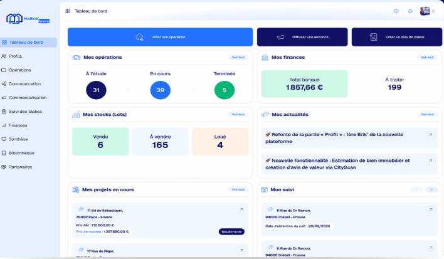444x259 pixels.
Task: Click the MaBrik' Immo logo
Action: tap(28, 20)
